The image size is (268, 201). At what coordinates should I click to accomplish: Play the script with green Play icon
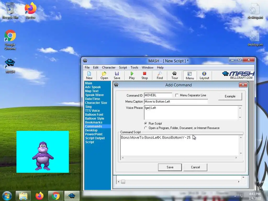[x=132, y=76]
